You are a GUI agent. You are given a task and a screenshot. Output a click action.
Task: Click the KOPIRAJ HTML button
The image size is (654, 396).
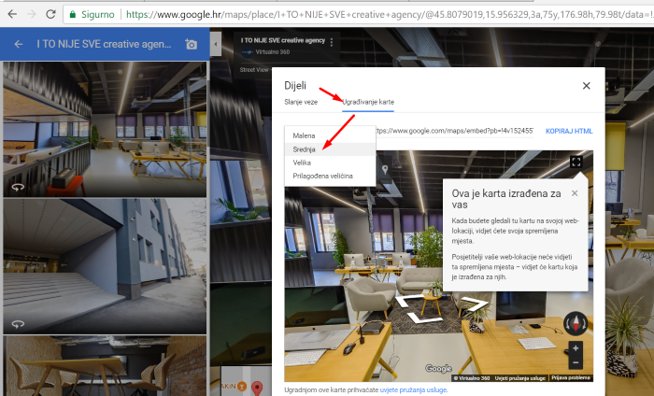569,132
